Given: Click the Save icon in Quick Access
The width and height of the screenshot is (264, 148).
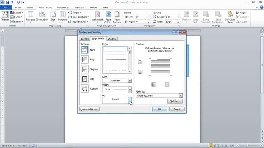Looking at the screenshot, I should (7, 2).
